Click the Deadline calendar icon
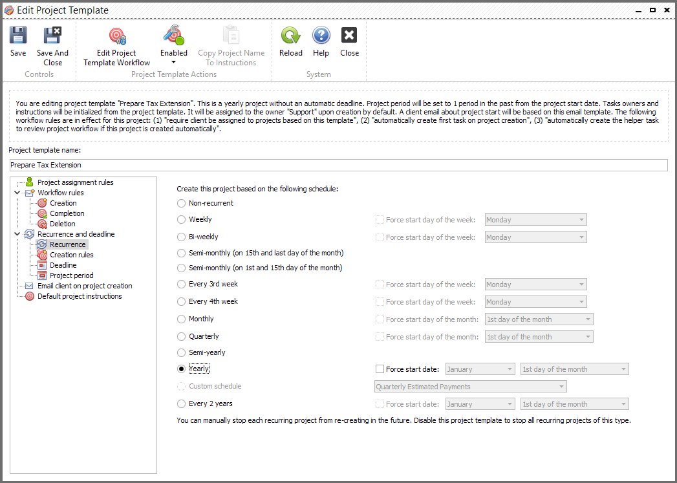 pyautogui.click(x=42, y=265)
